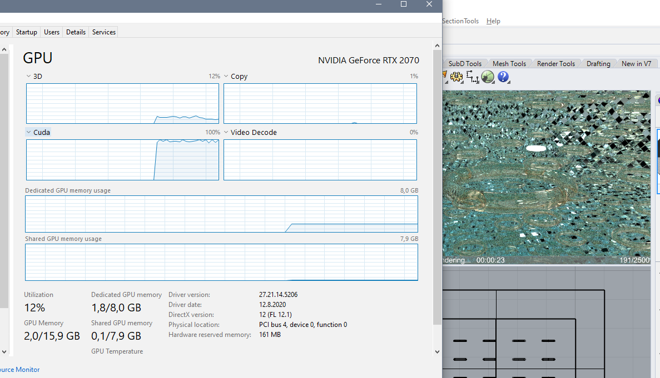Open the Copy engine selector dropdown
This screenshot has width=660, height=378.
point(226,76)
